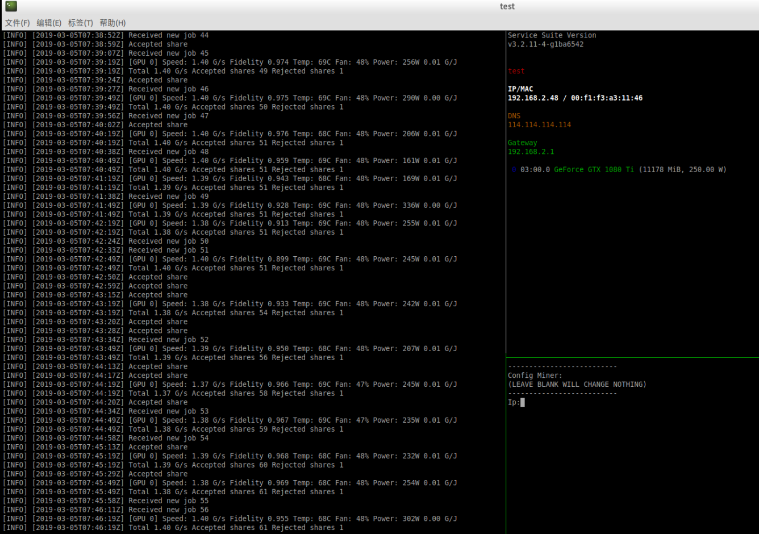This screenshot has width=759, height=534.
Task: Click the "Received new job 44" log line
Action: (168, 35)
